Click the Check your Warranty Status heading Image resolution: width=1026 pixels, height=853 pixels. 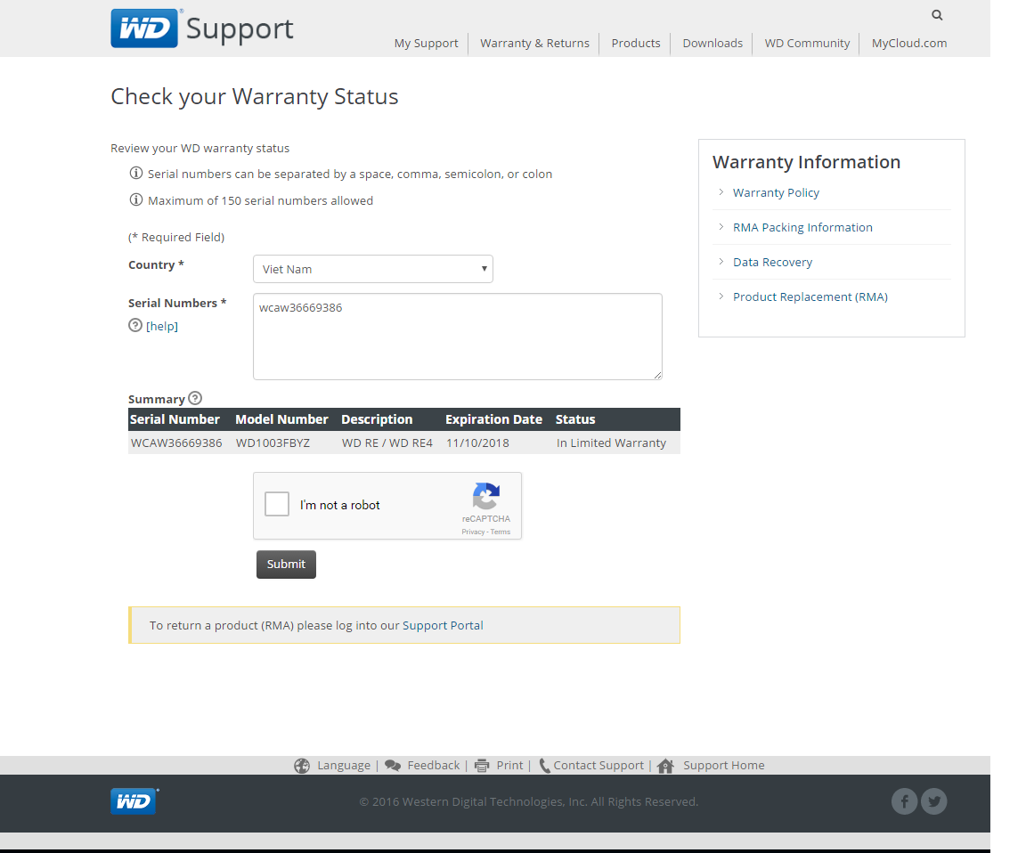pos(255,97)
